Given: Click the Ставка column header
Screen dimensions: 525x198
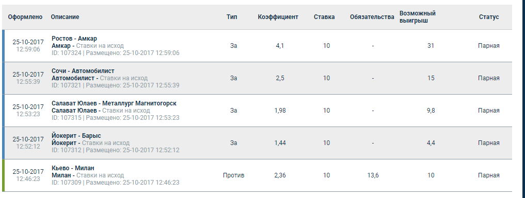Looking at the screenshot, I should click(x=324, y=17).
